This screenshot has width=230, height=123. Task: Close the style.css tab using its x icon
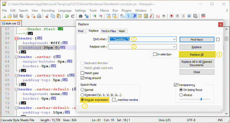click(x=19, y=23)
